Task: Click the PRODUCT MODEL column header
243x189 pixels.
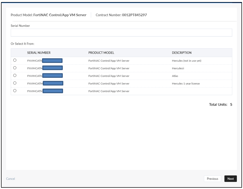Action: [x=101, y=53]
